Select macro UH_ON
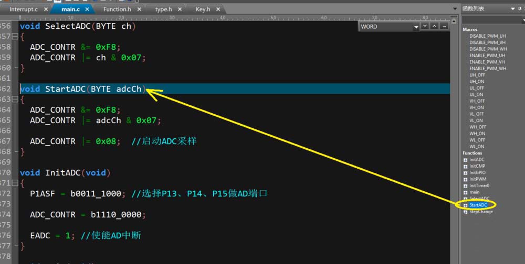Screen dimensions: 525x264 pyautogui.click(x=477, y=82)
